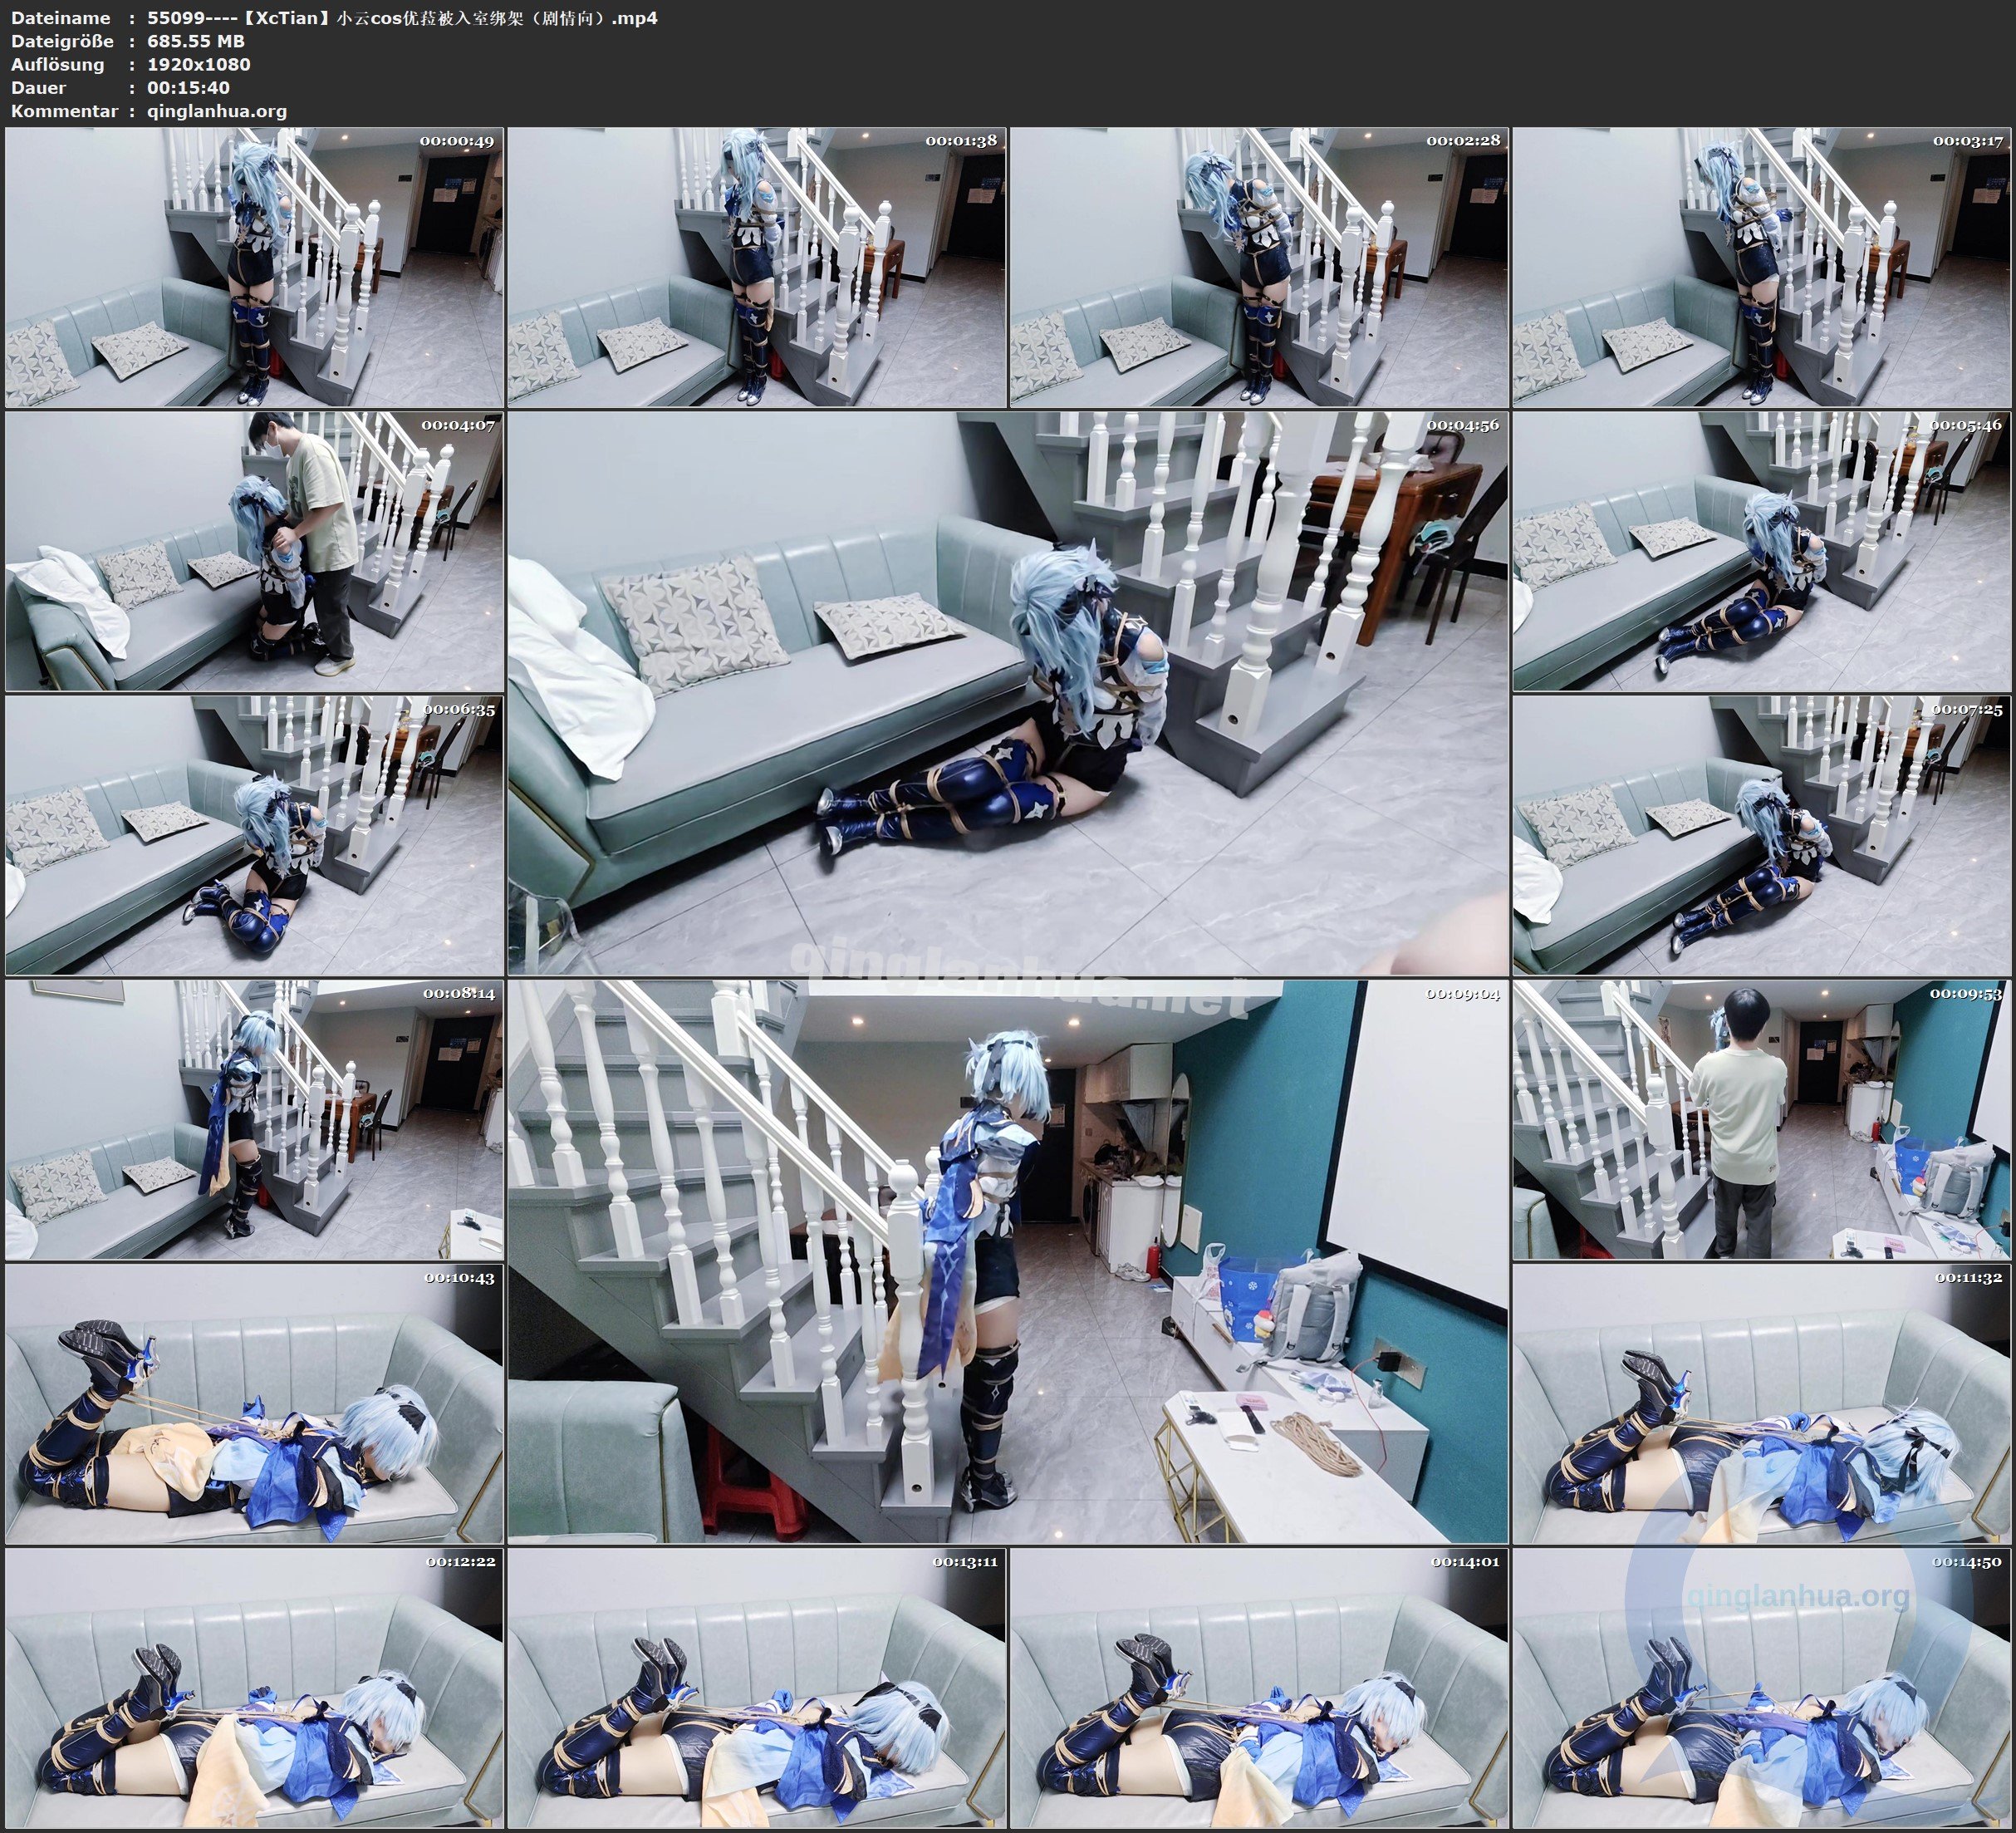Select the frame at 00:01:38
Screen dimensions: 2016x1833
(757, 268)
